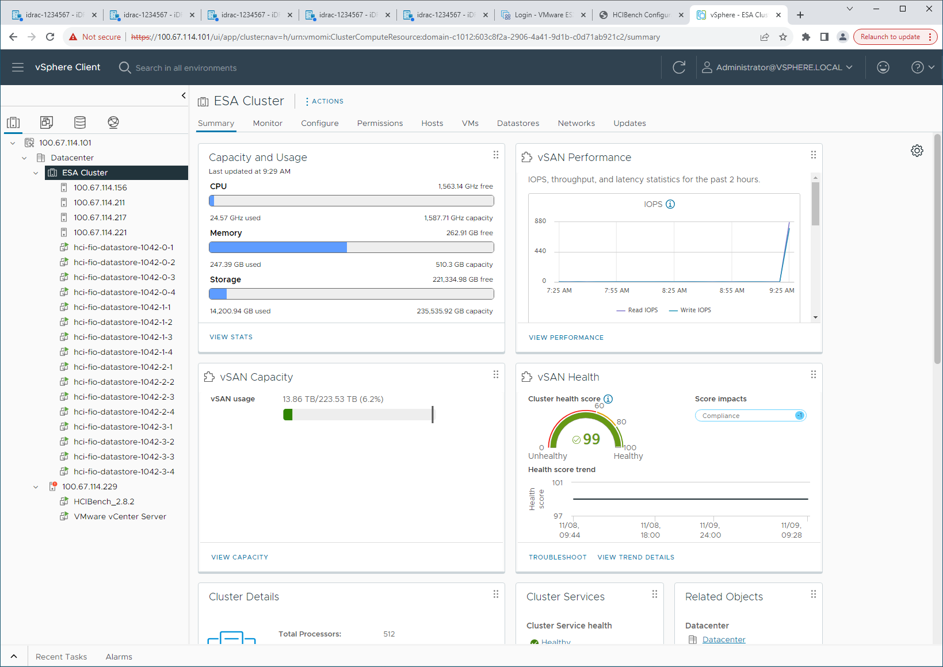Switch to Hosts and Clusters inventory view
This screenshot has height=667, width=943.
tap(13, 122)
